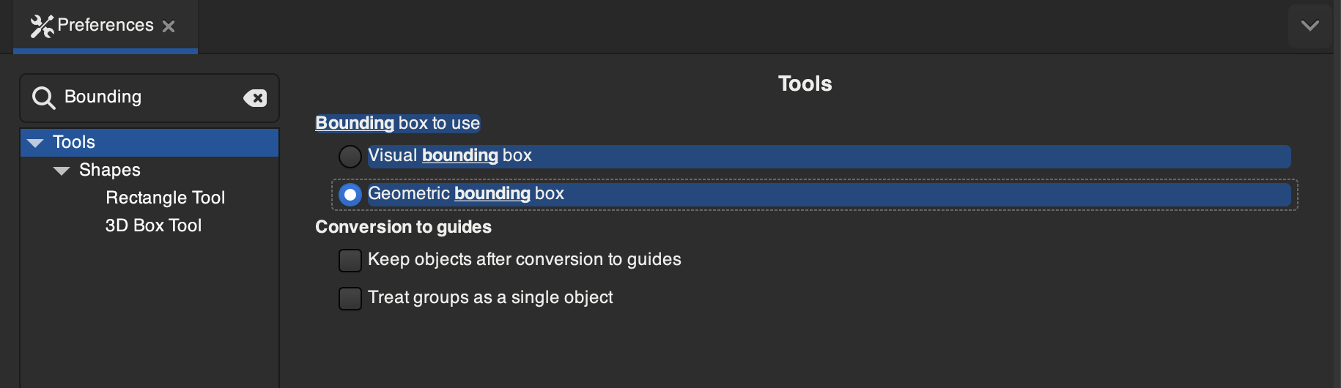1341x388 pixels.
Task: Select the Tools category item
Action: [149, 142]
